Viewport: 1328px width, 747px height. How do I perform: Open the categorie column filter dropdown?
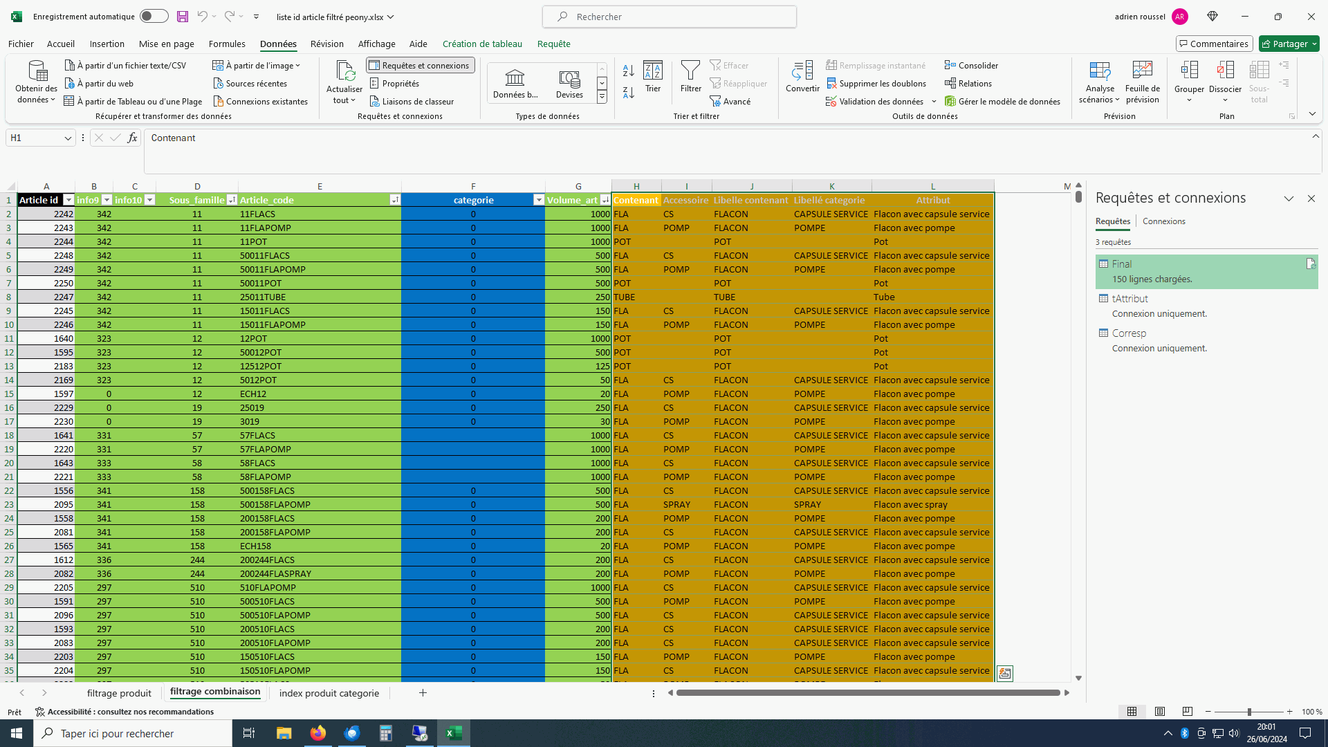click(x=539, y=201)
